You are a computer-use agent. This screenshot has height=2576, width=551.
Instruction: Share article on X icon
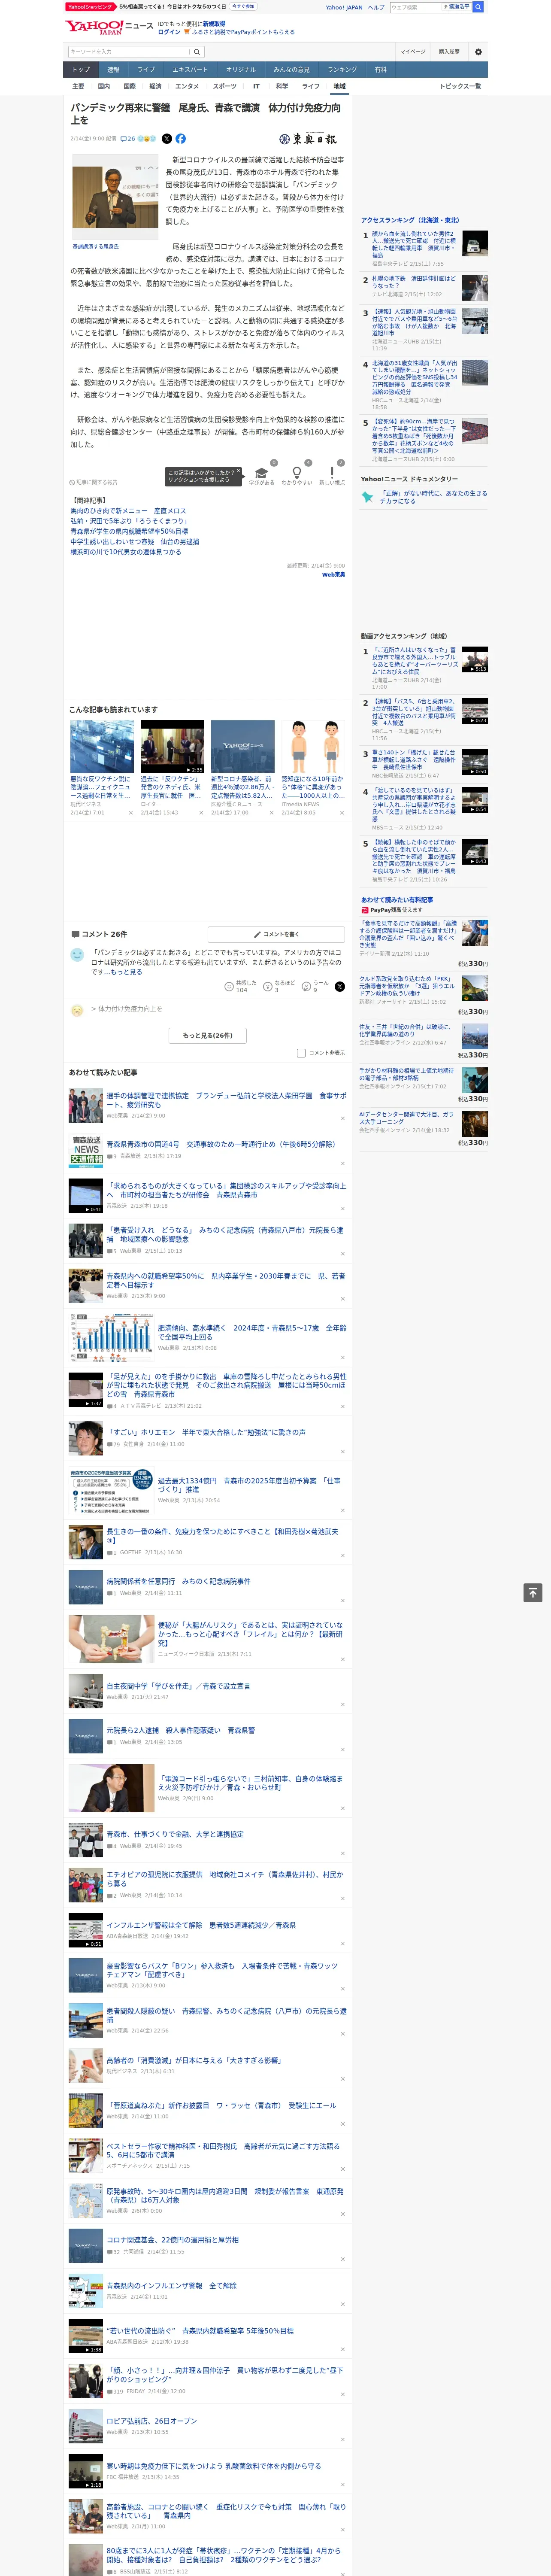click(x=167, y=139)
